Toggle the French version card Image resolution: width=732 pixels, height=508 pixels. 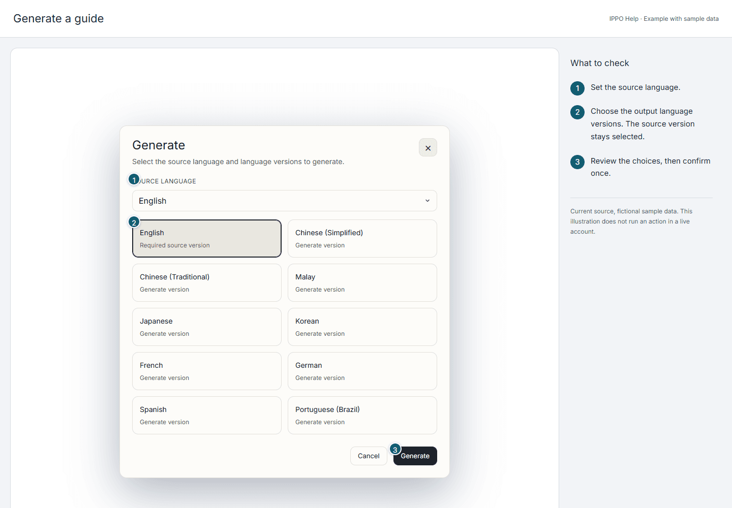point(207,371)
